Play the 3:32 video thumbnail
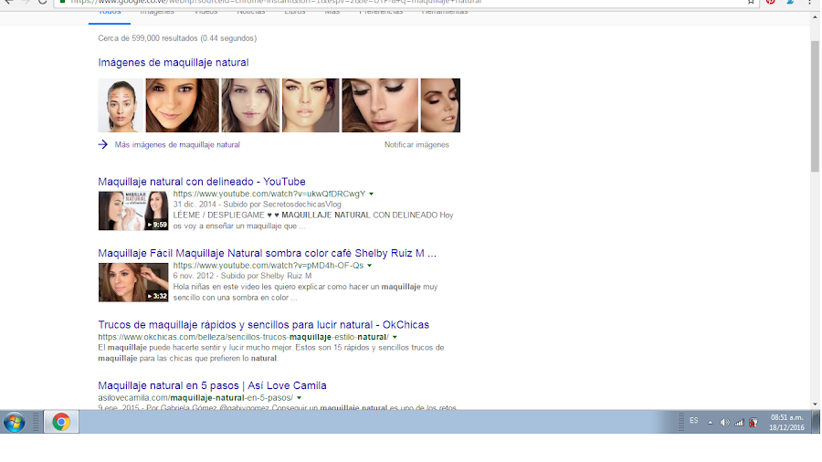The height and width of the screenshot is (462, 822). (133, 282)
